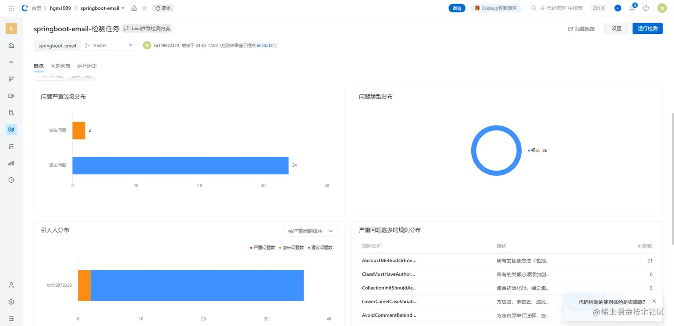Image resolution: width=674 pixels, height=326 pixels.
Task: Open hgm1989 in breadcrumb
Action: [x=60, y=8]
